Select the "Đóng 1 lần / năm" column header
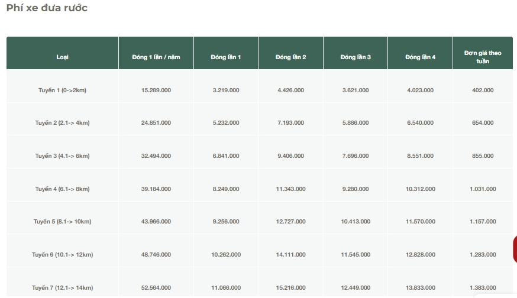Screen dimensions: 517x298 click(x=156, y=57)
